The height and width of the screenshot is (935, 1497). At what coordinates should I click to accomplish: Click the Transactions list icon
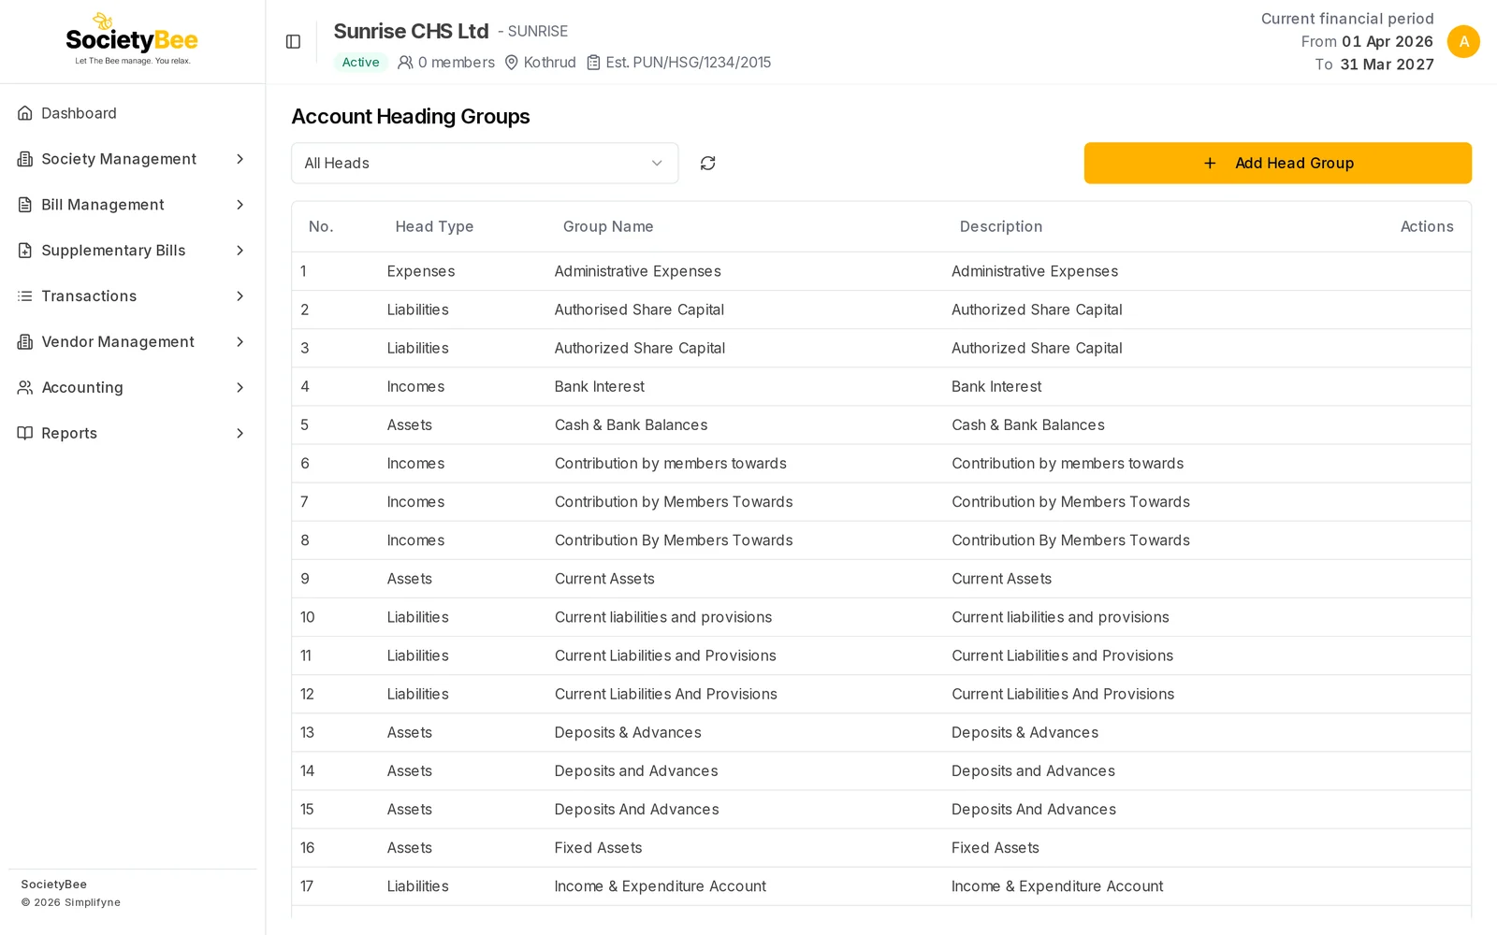click(25, 296)
